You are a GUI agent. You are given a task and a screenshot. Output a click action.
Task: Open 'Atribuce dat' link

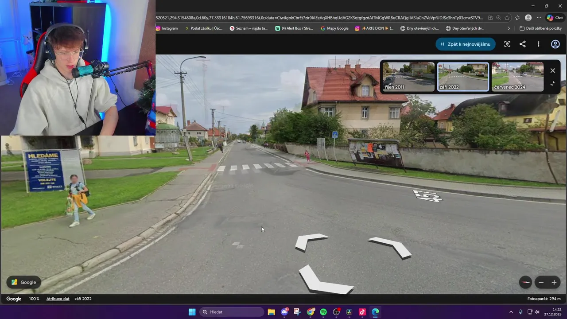coord(58,299)
